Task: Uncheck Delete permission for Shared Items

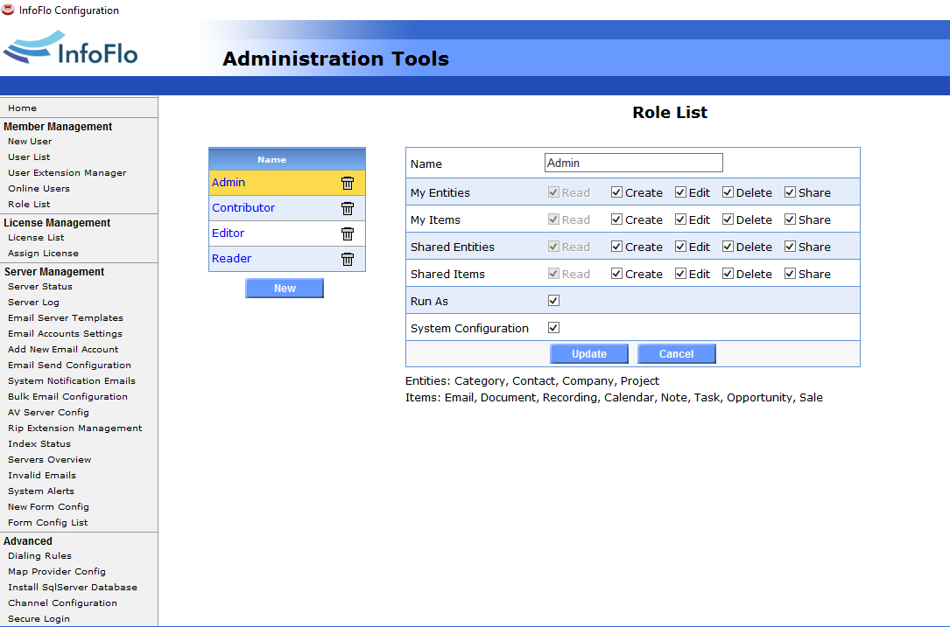Action: 728,274
